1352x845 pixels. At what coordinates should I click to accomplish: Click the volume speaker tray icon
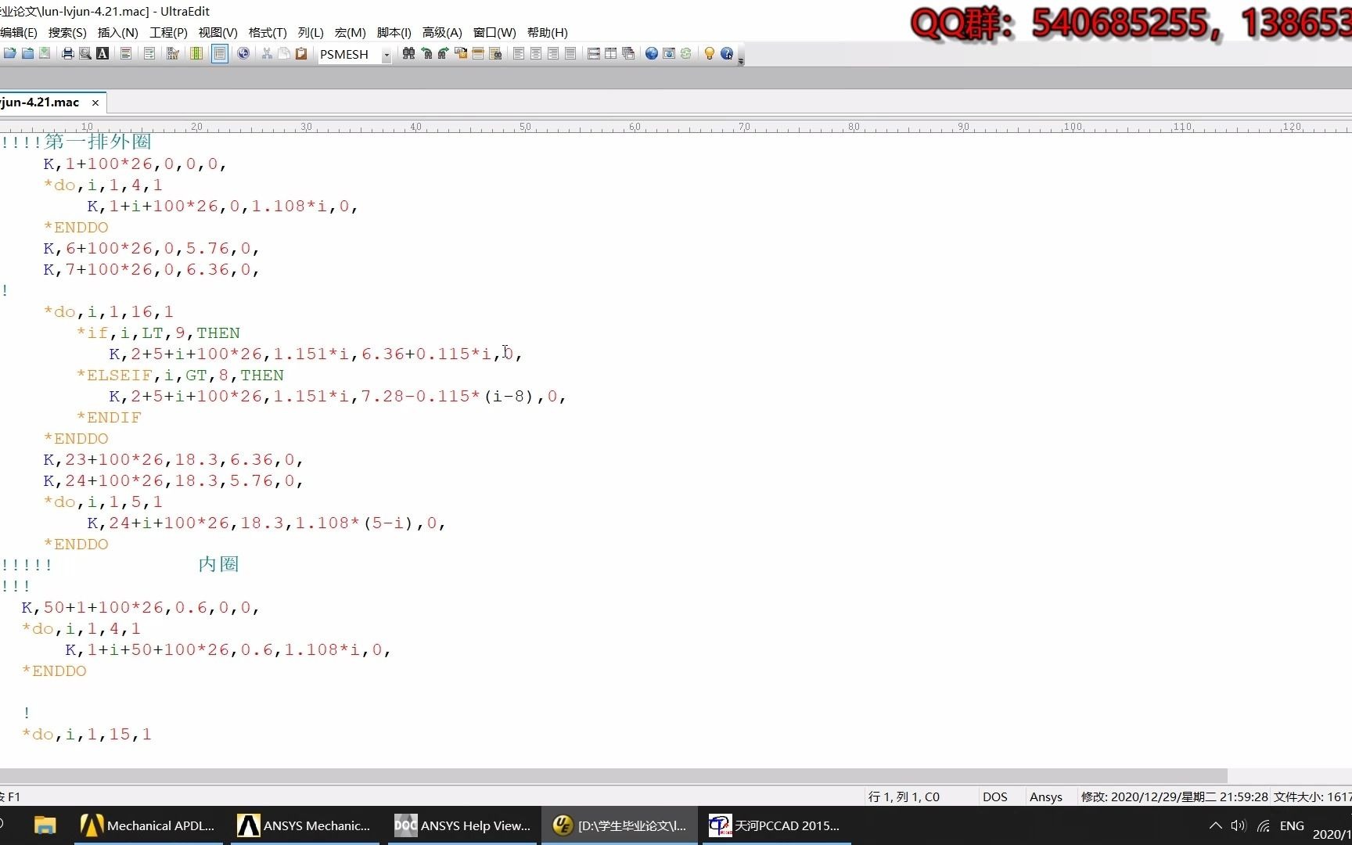pos(1239,825)
